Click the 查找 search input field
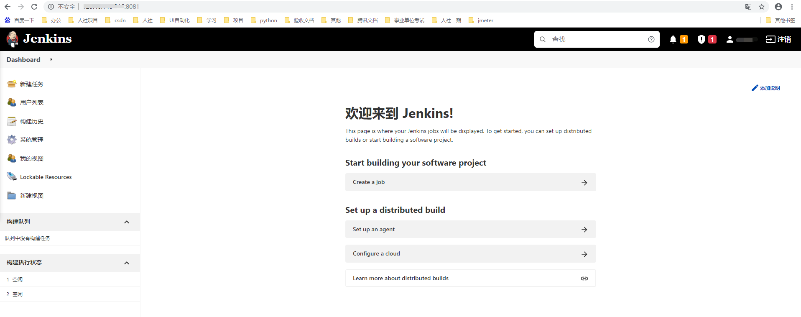801x317 pixels. click(597, 39)
